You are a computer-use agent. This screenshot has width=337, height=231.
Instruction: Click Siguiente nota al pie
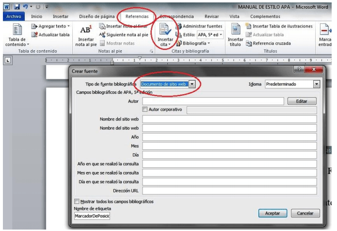[124, 35]
